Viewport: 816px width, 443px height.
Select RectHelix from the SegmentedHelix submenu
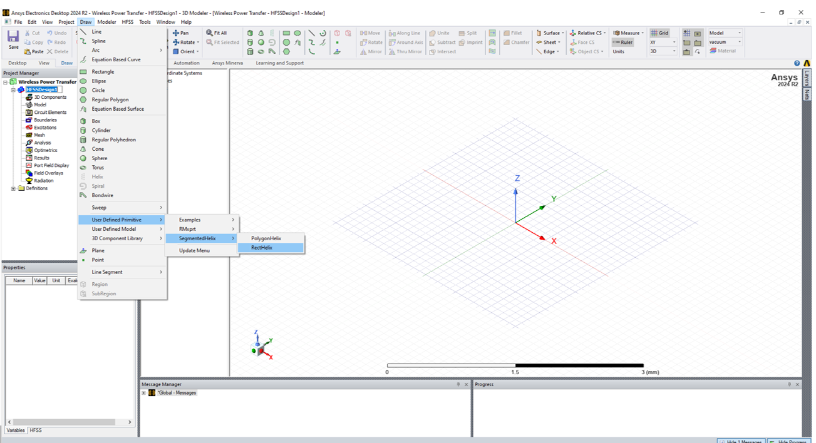click(262, 248)
